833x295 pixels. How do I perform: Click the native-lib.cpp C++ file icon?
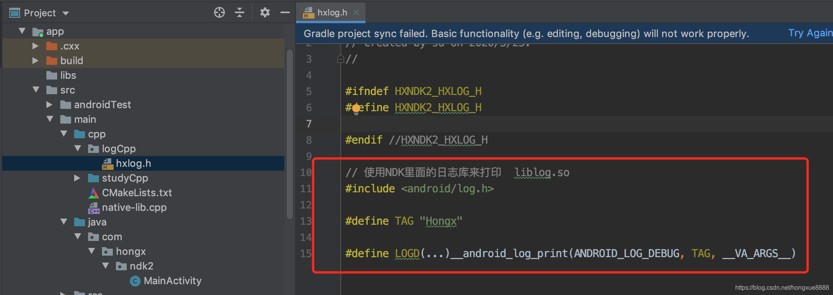pyautogui.click(x=93, y=208)
